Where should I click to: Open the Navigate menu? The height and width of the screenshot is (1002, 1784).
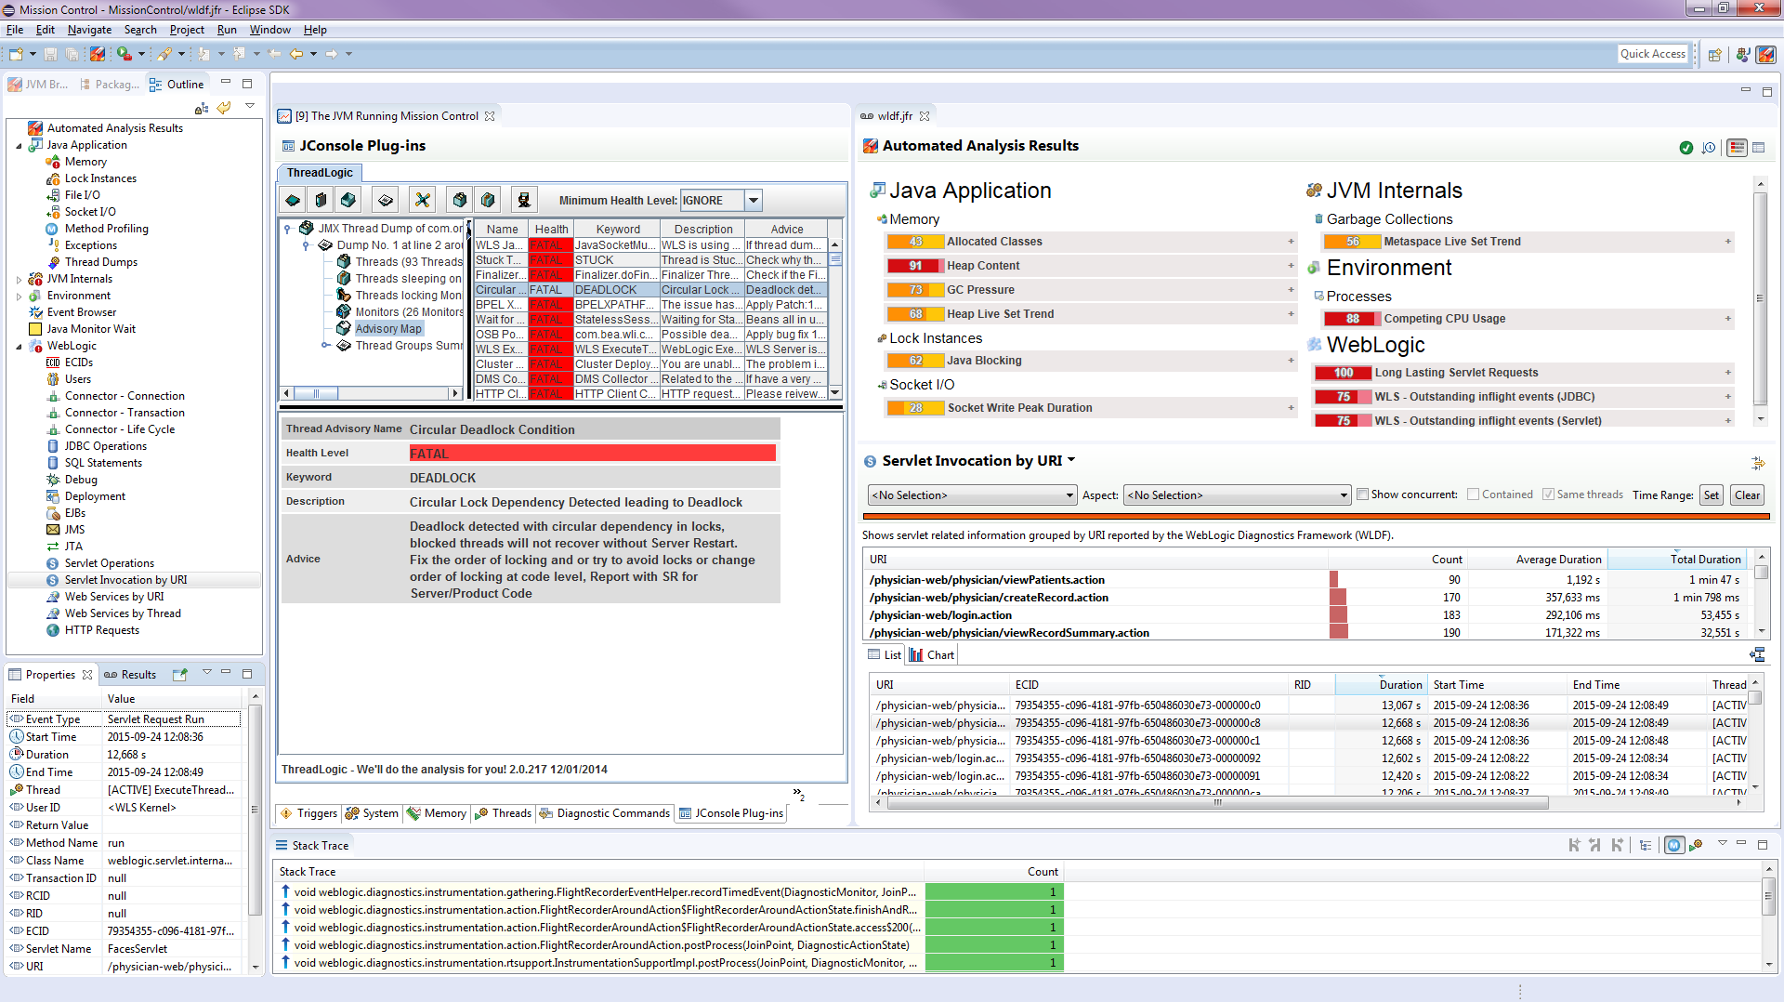click(x=89, y=30)
